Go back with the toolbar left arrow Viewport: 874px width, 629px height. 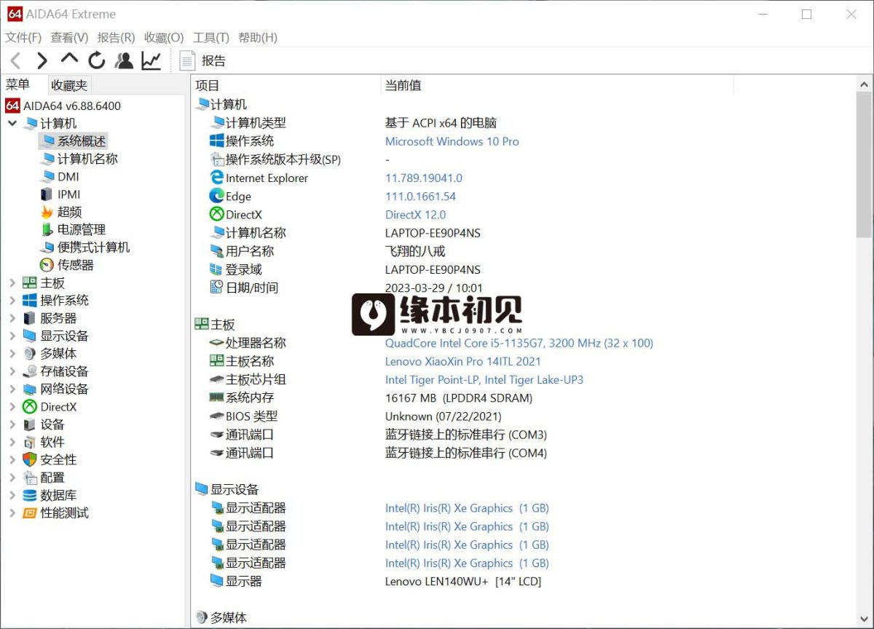click(15, 60)
